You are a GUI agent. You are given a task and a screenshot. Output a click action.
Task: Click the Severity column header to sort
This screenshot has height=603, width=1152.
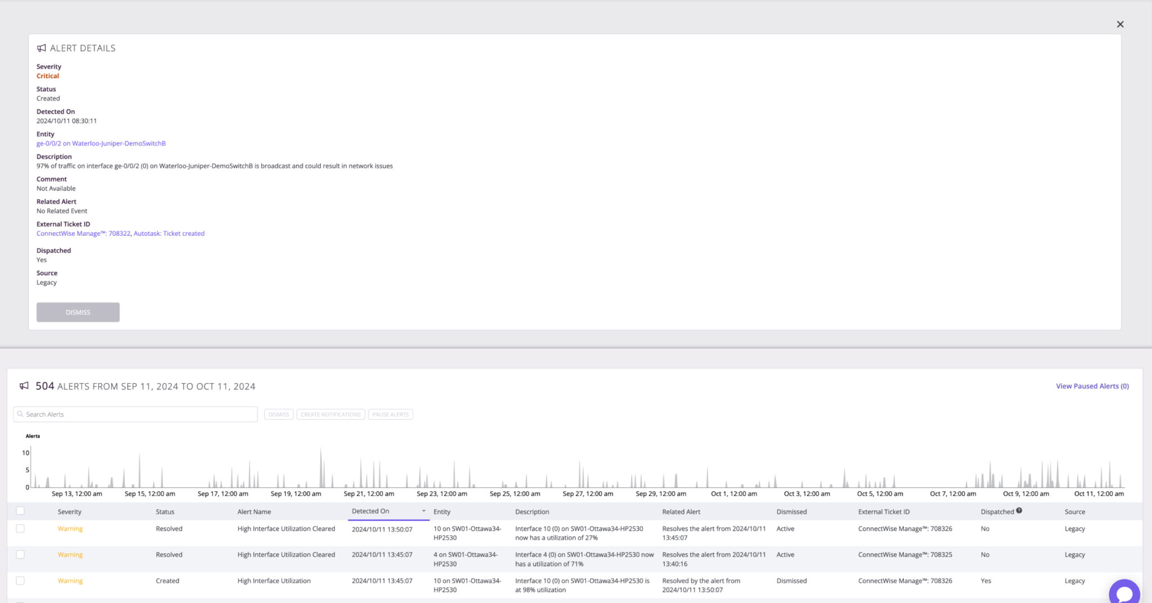[69, 511]
